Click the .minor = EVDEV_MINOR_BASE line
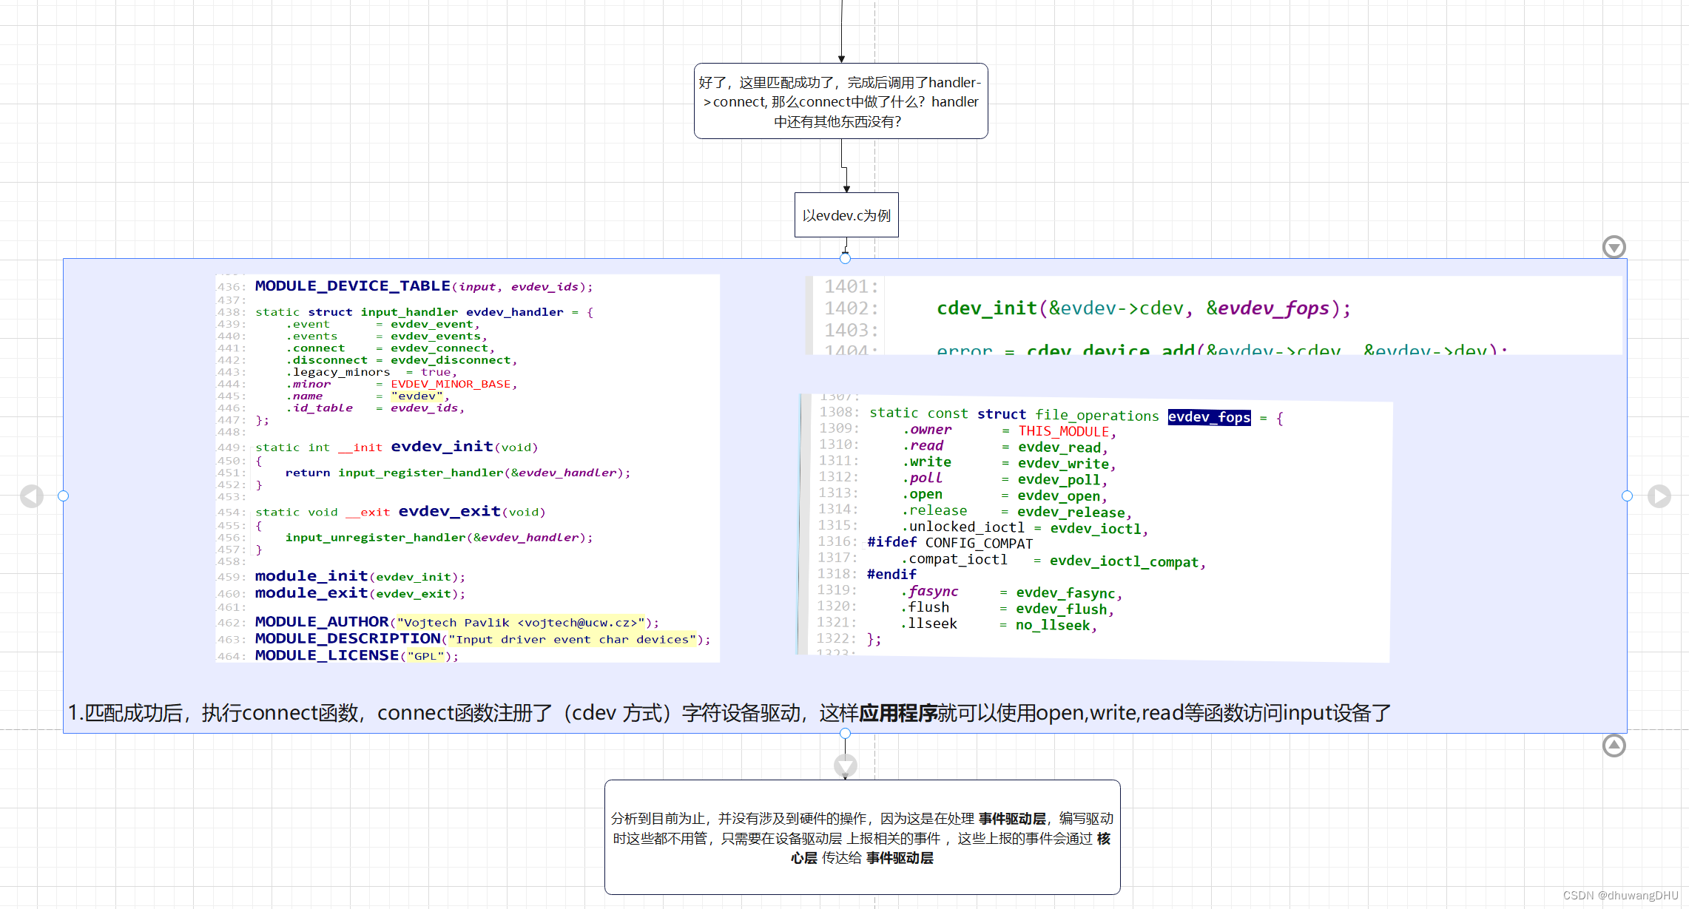1689x909 pixels. point(402,385)
